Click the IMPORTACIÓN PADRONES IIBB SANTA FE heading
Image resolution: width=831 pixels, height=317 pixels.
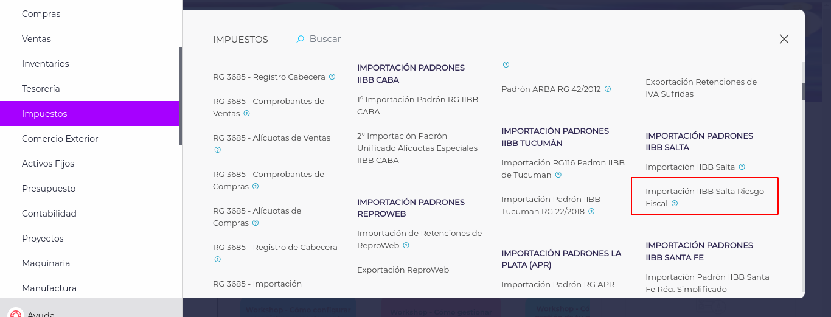[699, 251]
